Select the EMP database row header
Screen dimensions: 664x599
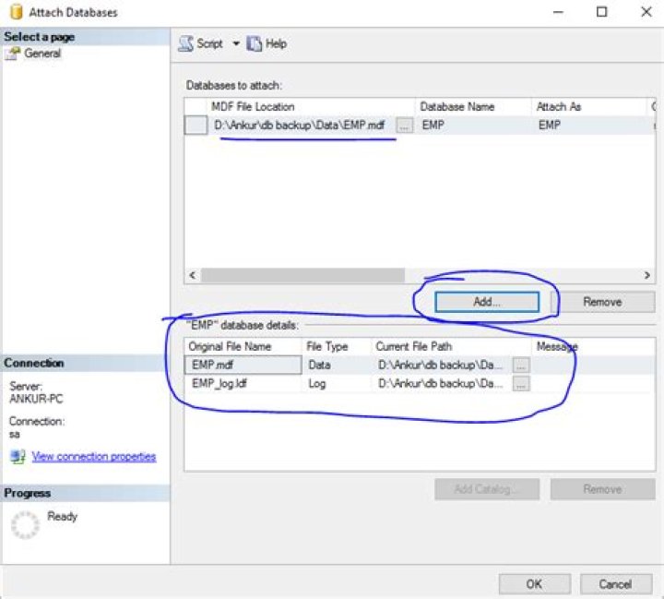tap(196, 126)
